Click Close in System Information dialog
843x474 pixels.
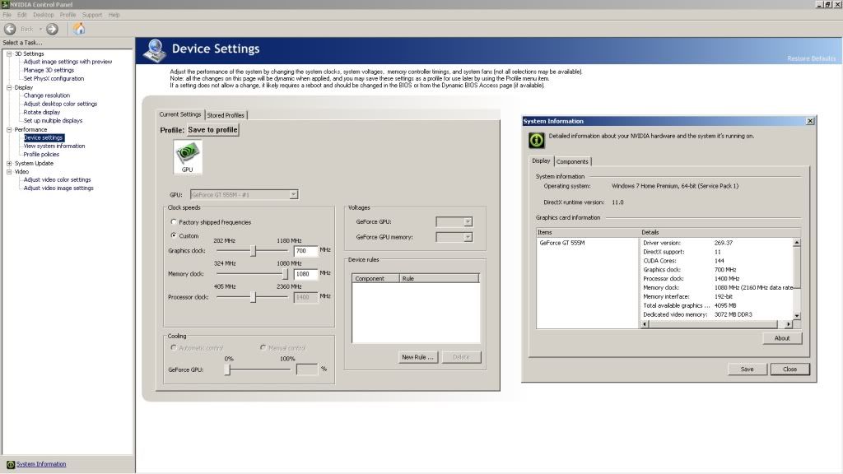pos(789,369)
